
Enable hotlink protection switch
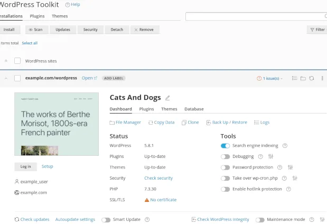[225, 189]
